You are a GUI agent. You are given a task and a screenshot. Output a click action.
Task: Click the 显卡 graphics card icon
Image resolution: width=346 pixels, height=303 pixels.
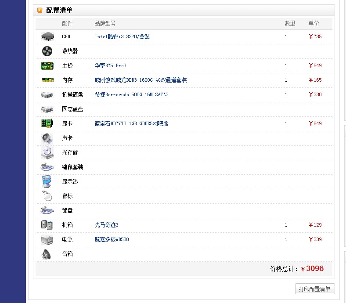pos(47,123)
